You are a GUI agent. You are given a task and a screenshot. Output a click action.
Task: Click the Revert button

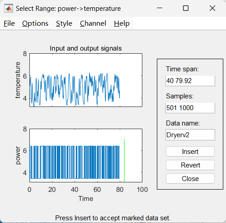point(190,165)
